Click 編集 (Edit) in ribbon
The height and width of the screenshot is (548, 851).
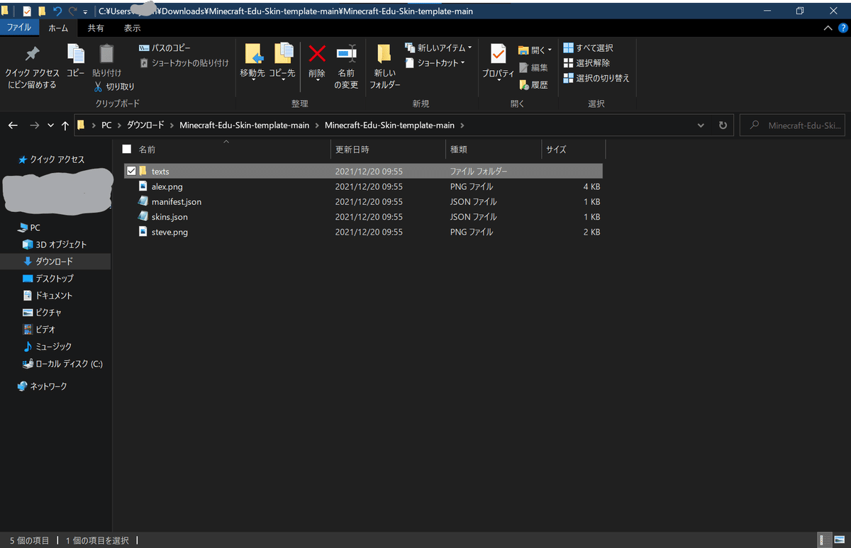tap(533, 68)
